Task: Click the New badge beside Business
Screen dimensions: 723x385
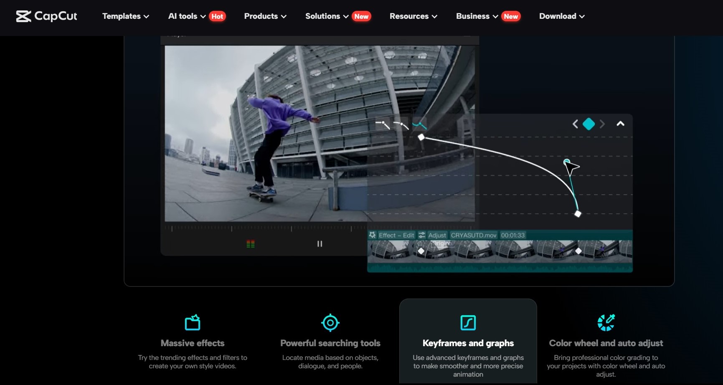Action: (x=511, y=16)
